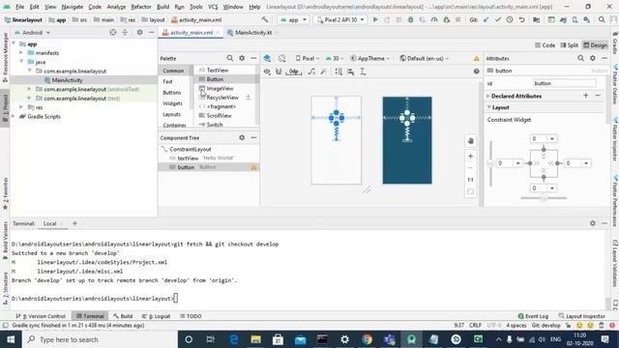619x348 pixels.
Task: Click orientation for preview icon
Action: point(281,58)
